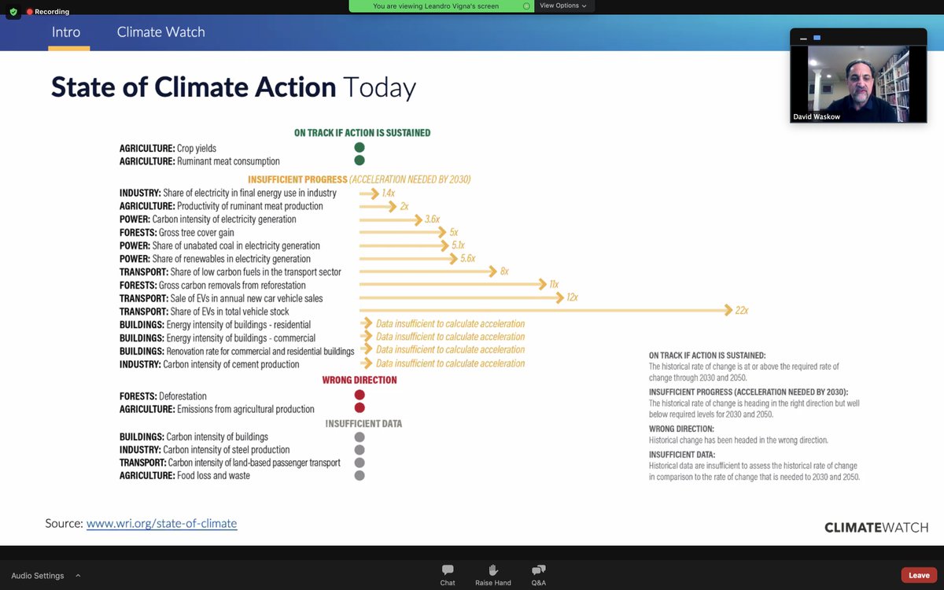Image resolution: width=944 pixels, height=590 pixels.
Task: Click David Waskow's video thumbnail
Action: click(x=858, y=83)
